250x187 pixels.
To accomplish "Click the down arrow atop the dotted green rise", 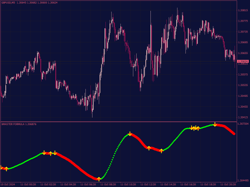I will pos(130,133).
